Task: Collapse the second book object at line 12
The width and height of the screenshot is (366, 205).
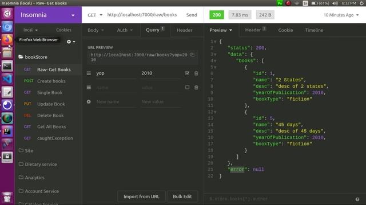Action: click(215, 112)
